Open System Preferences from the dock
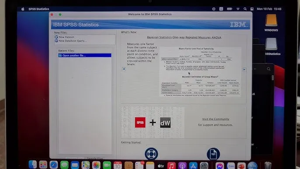The image size is (300, 169). 204,165
